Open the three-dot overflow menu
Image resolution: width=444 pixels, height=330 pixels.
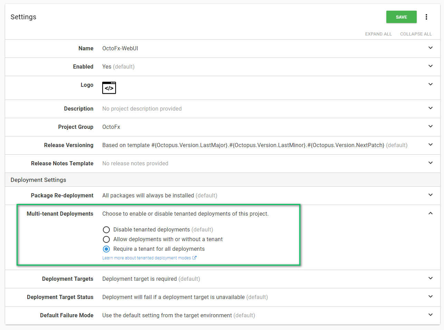426,17
